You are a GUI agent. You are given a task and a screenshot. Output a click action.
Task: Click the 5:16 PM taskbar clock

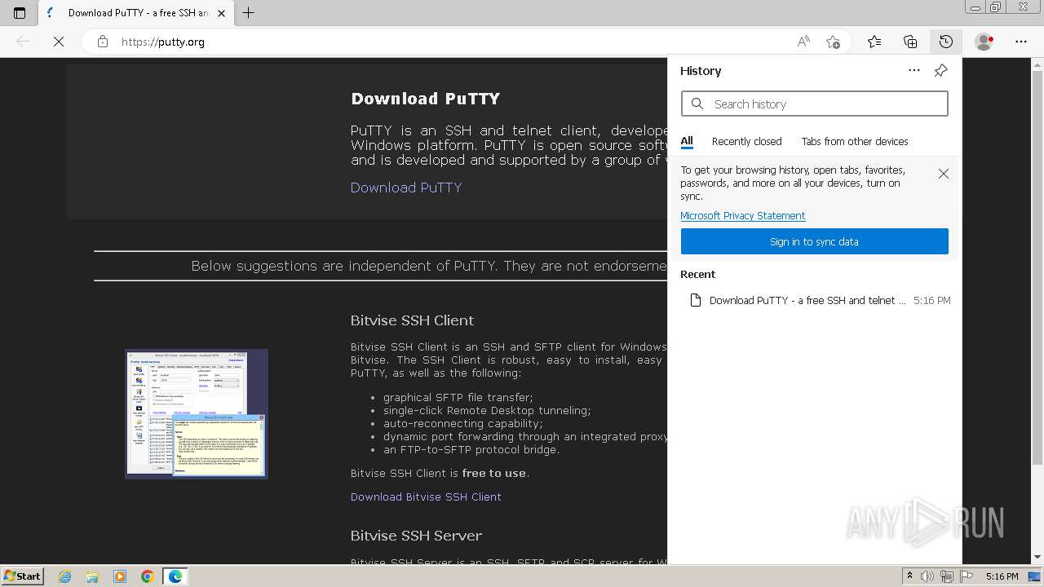(1002, 576)
